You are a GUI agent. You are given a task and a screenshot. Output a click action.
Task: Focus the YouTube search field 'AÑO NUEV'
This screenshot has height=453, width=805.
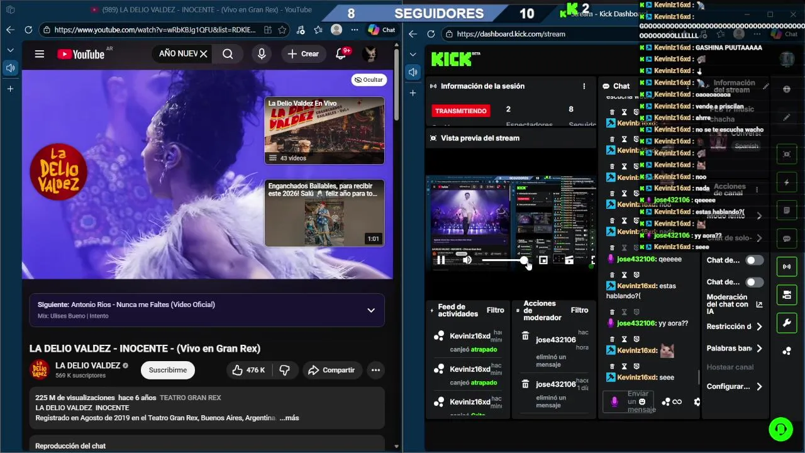click(x=177, y=54)
